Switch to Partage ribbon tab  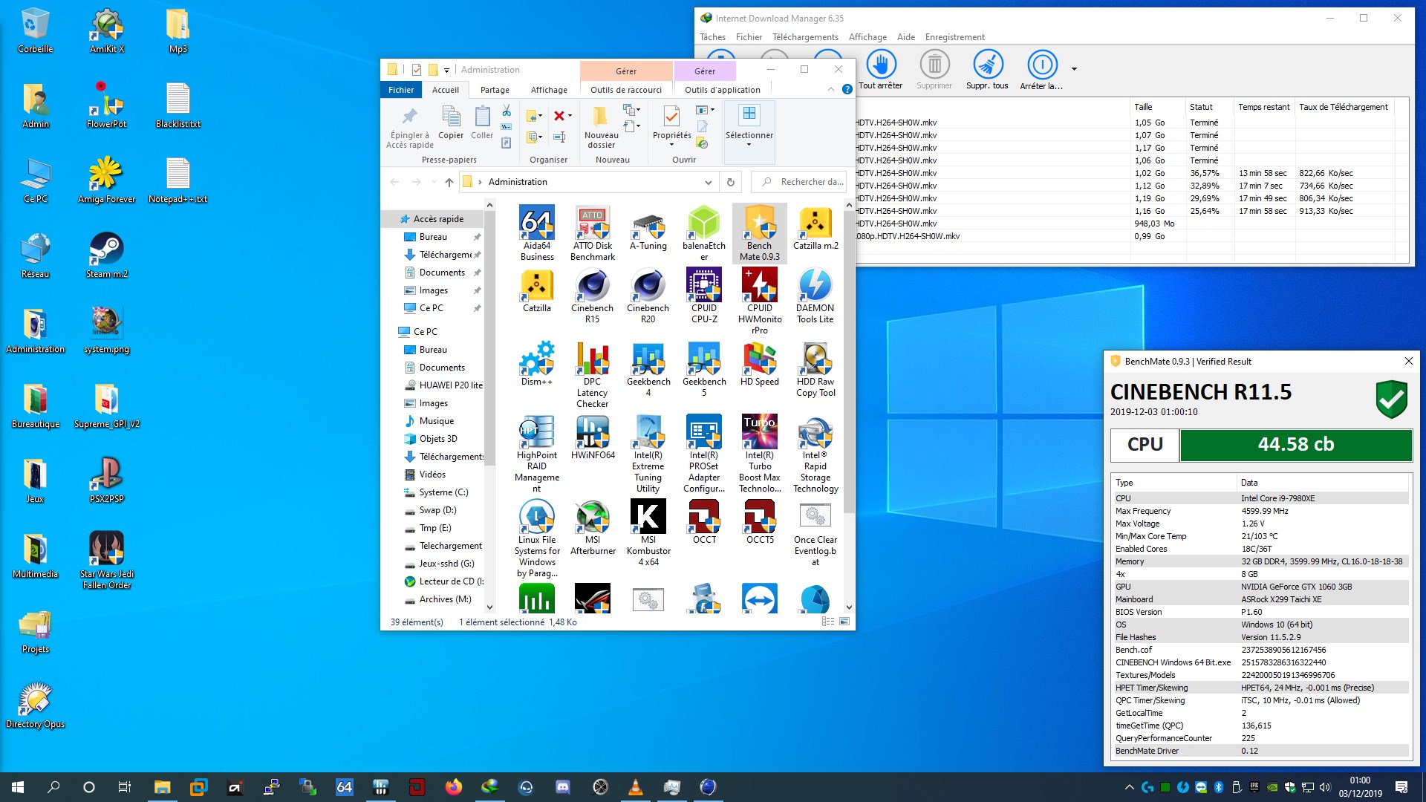495,90
